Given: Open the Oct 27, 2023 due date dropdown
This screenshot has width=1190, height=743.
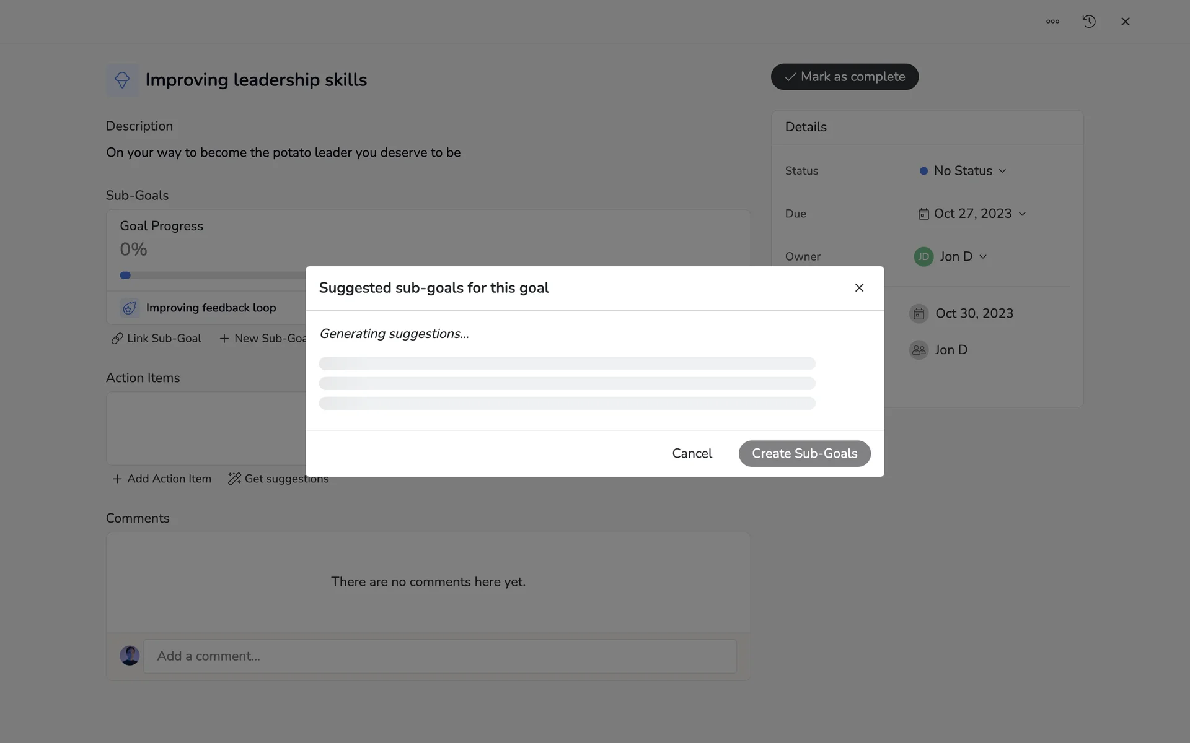Looking at the screenshot, I should [972, 214].
